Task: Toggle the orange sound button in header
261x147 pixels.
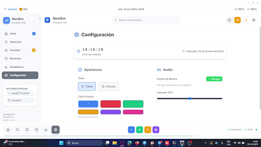Action: [238, 20]
